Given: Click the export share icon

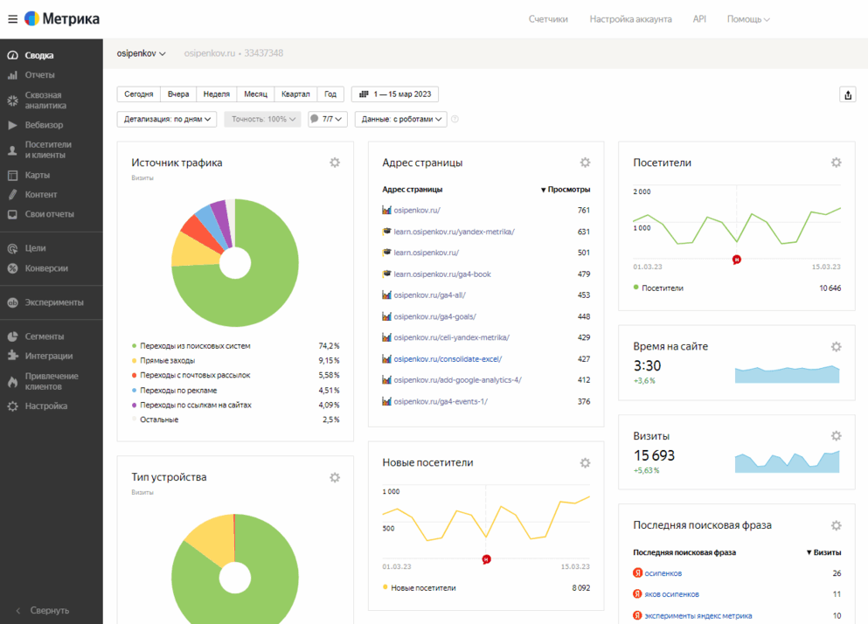Looking at the screenshot, I should 848,94.
